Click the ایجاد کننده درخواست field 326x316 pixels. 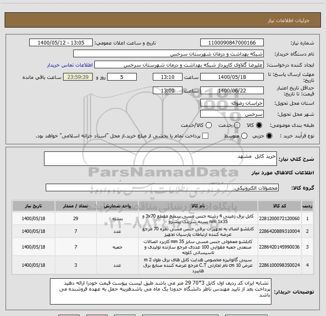click(179, 65)
